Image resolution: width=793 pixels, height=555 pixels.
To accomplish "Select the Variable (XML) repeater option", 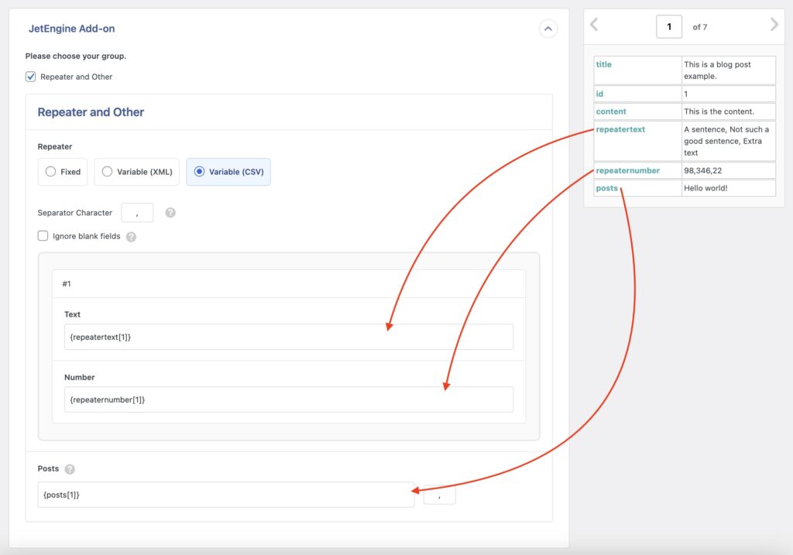I will 108,172.
